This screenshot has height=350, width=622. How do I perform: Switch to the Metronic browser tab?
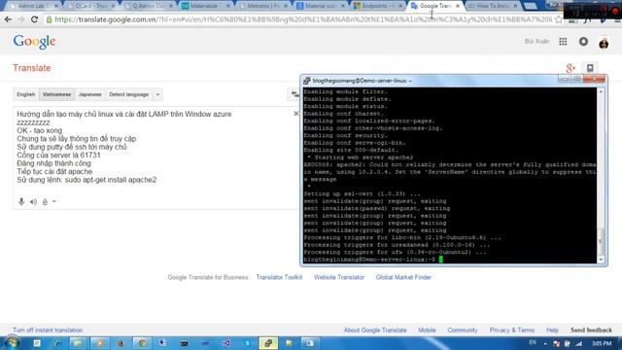[x=262, y=6]
